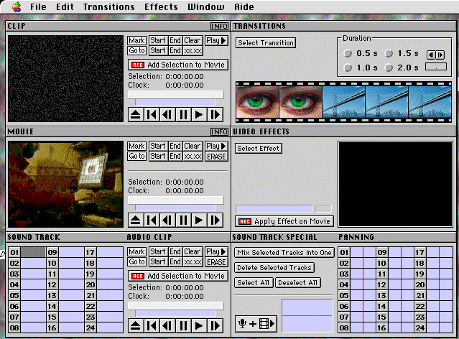Open INFO for the Movie panel
This screenshot has height=339, width=459.
pos(219,132)
